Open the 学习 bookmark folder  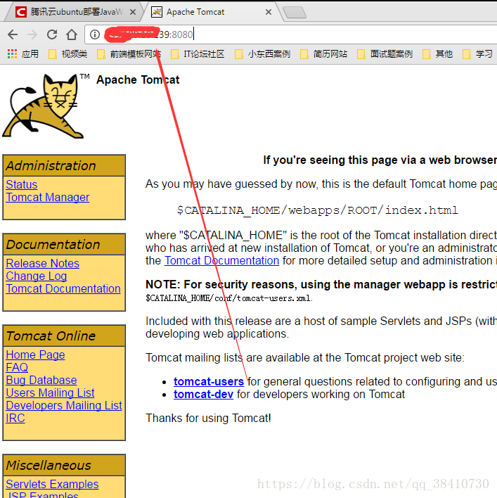pos(477,54)
